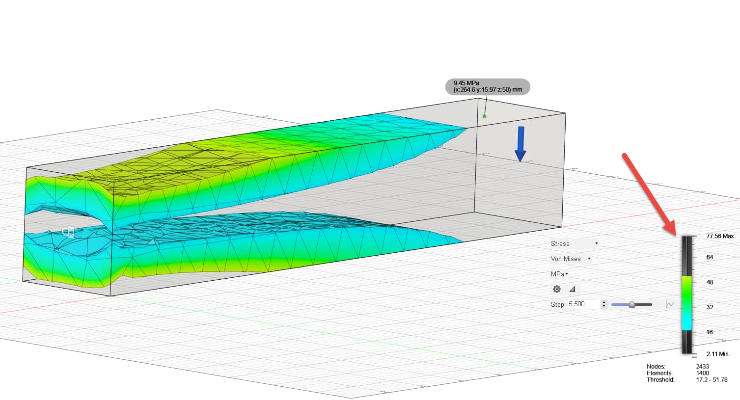740x400 pixels.
Task: Click the Nodes count 2433
Action: pos(703,367)
